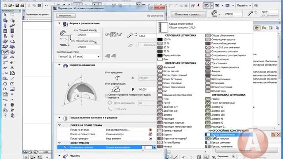Select the Spline tool in toolbox

[5, 89]
